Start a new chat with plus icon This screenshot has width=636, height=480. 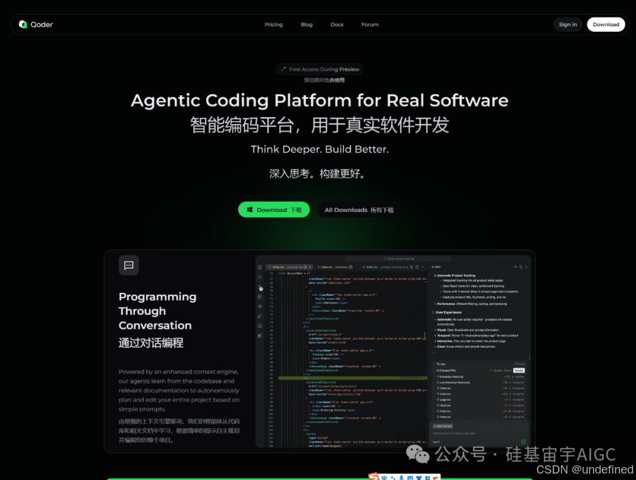(x=515, y=267)
